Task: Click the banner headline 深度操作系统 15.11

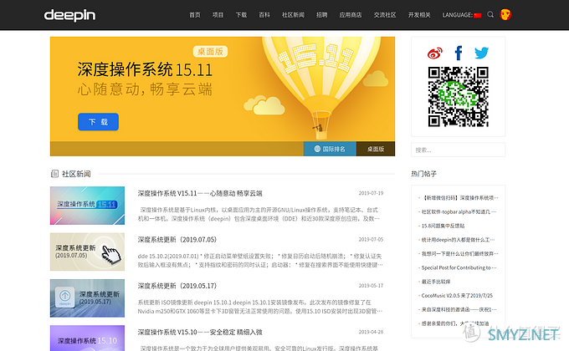Action: 145,69
